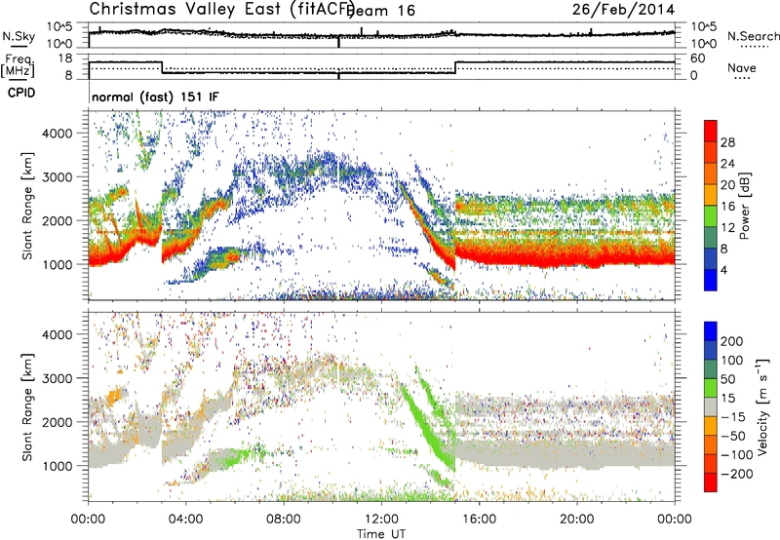The image size is (780, 540).
Task: Click the plot title Christmas Valley East (fitACF)
Action: tap(221, 9)
